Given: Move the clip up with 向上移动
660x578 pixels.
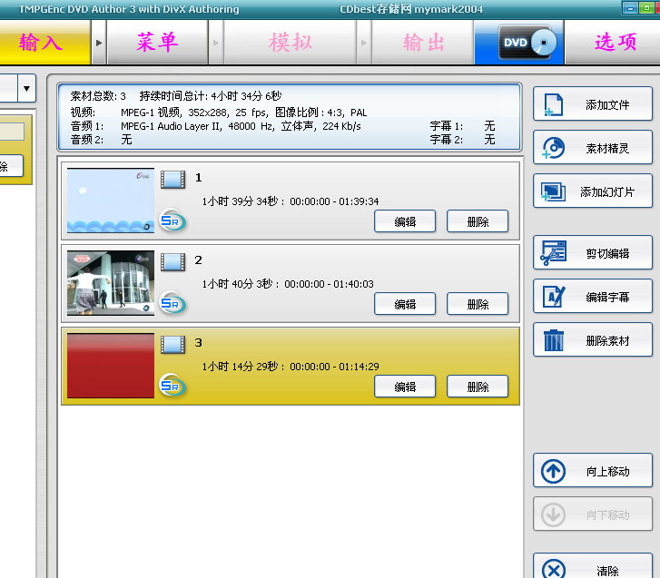Looking at the screenshot, I should click(593, 471).
